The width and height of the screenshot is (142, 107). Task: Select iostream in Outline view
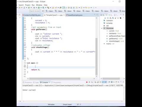pos(109,21)
